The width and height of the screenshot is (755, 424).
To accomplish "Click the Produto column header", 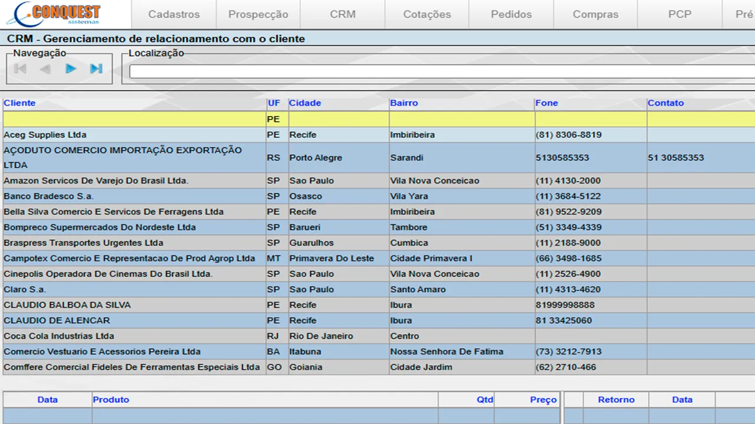I will click(x=111, y=400).
